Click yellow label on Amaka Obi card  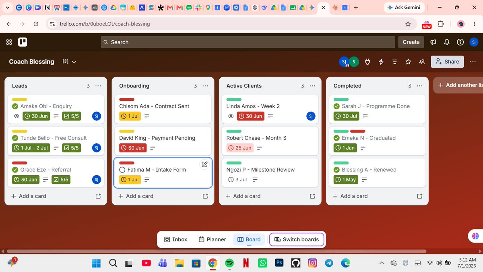(x=20, y=99)
